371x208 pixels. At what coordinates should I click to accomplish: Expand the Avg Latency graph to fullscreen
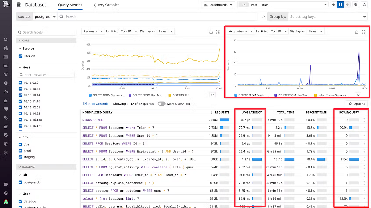(363, 32)
